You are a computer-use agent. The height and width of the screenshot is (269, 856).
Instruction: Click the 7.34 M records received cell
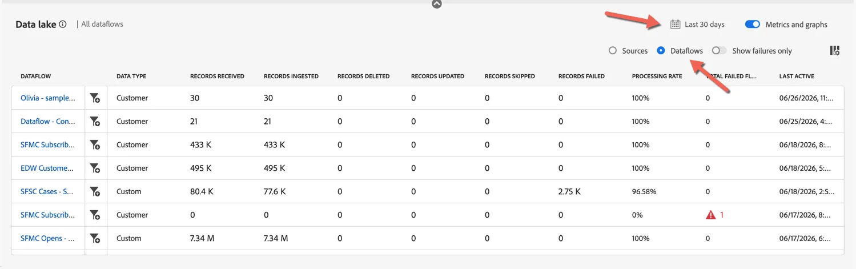(x=202, y=239)
